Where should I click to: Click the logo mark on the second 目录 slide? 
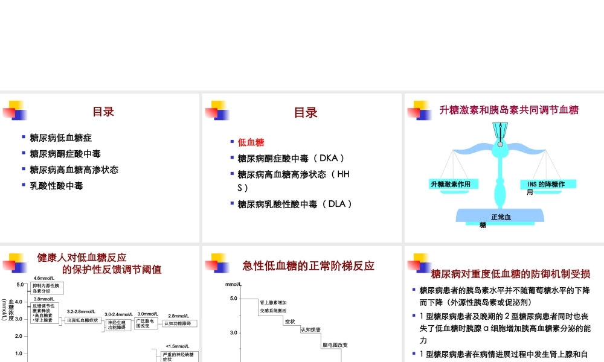pyautogui.click(x=217, y=112)
